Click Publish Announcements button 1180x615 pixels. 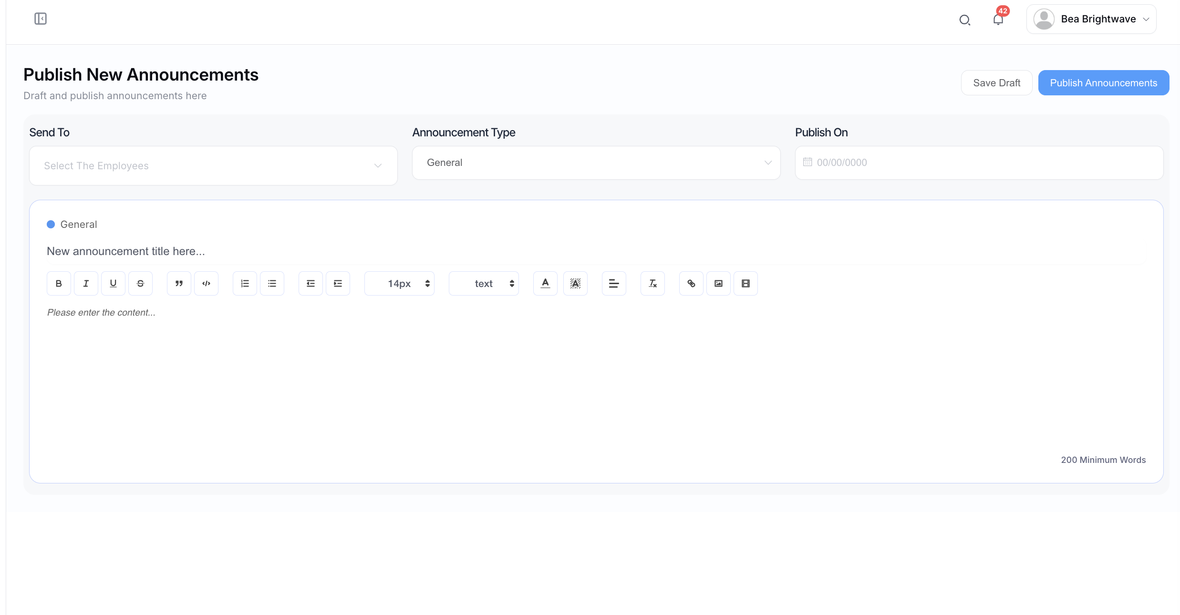tap(1103, 83)
